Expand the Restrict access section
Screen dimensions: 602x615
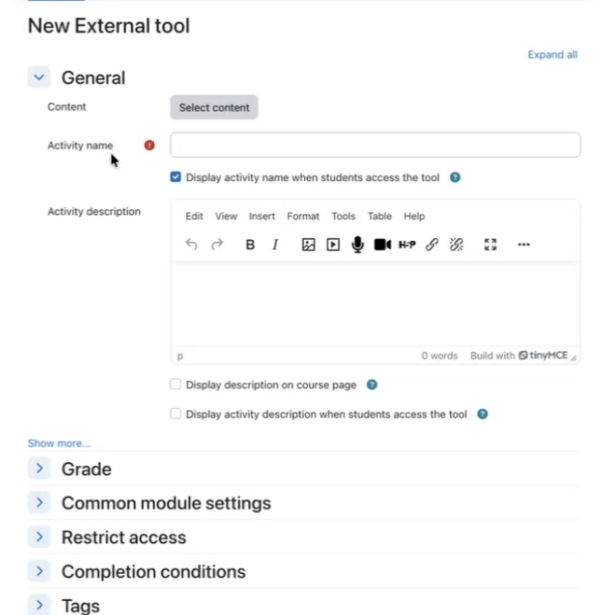pos(39,537)
